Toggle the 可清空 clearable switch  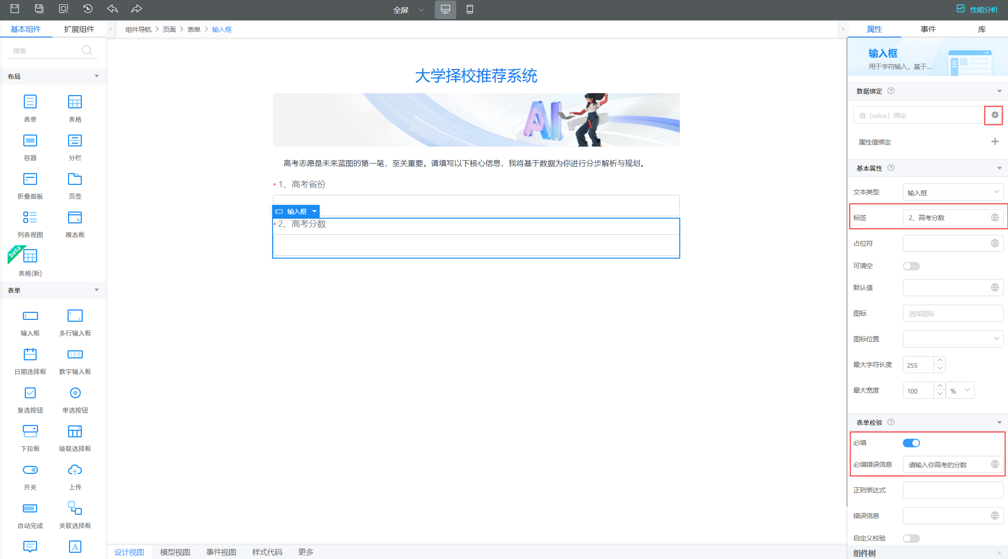(x=911, y=266)
